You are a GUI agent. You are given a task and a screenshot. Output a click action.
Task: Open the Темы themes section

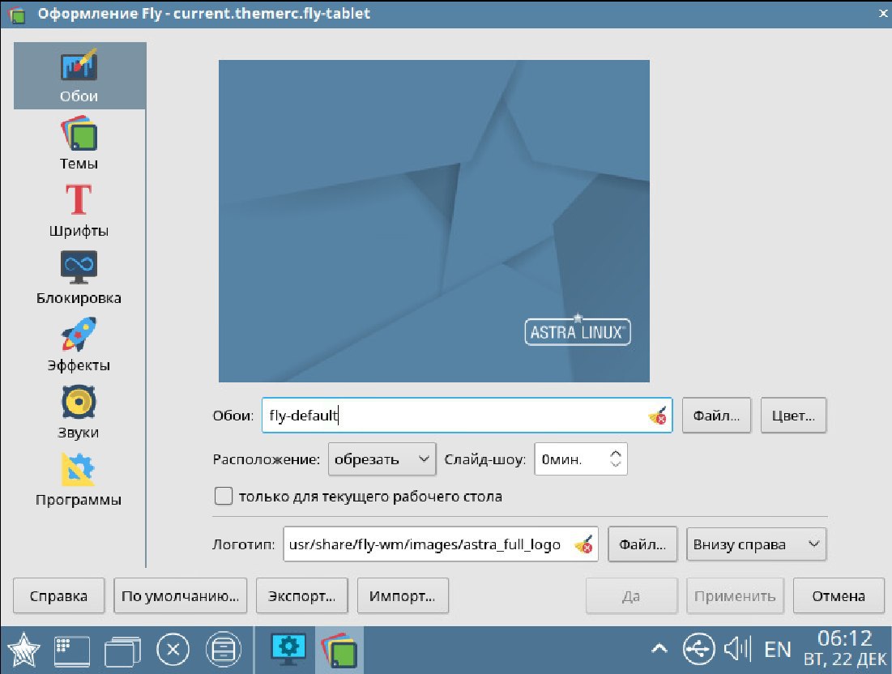79,143
